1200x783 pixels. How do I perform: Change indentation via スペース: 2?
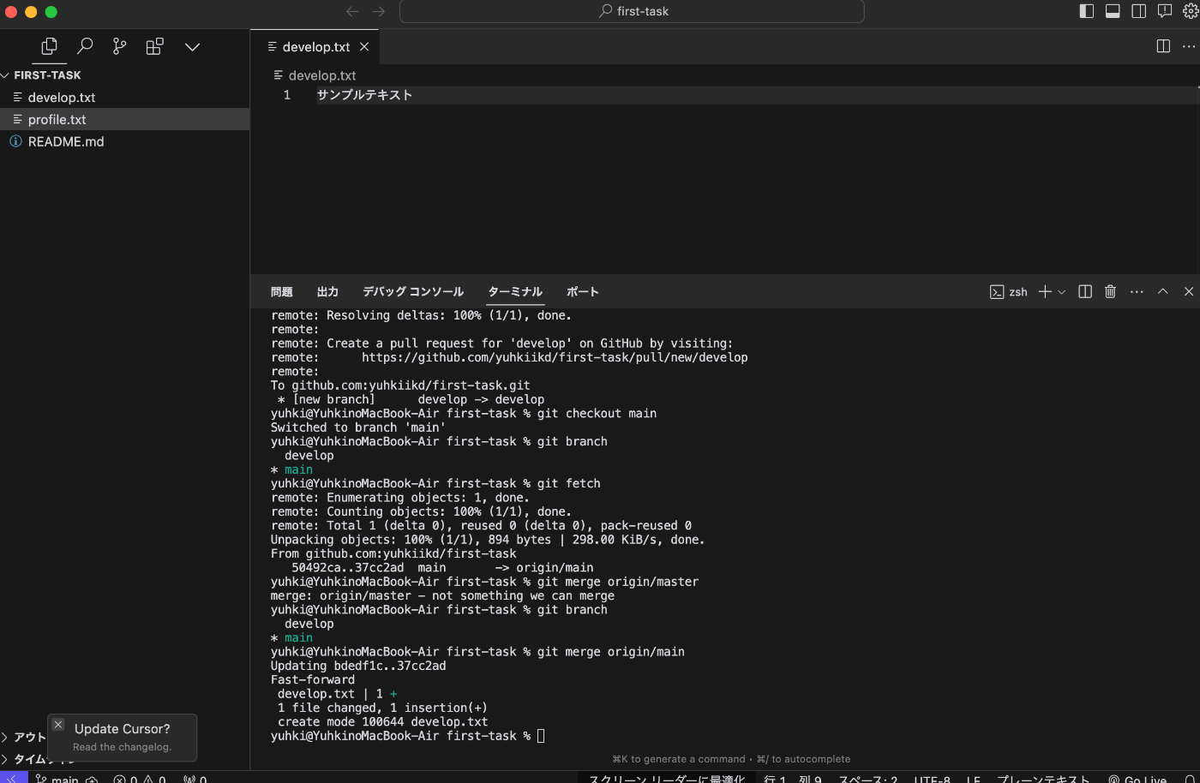868,779
